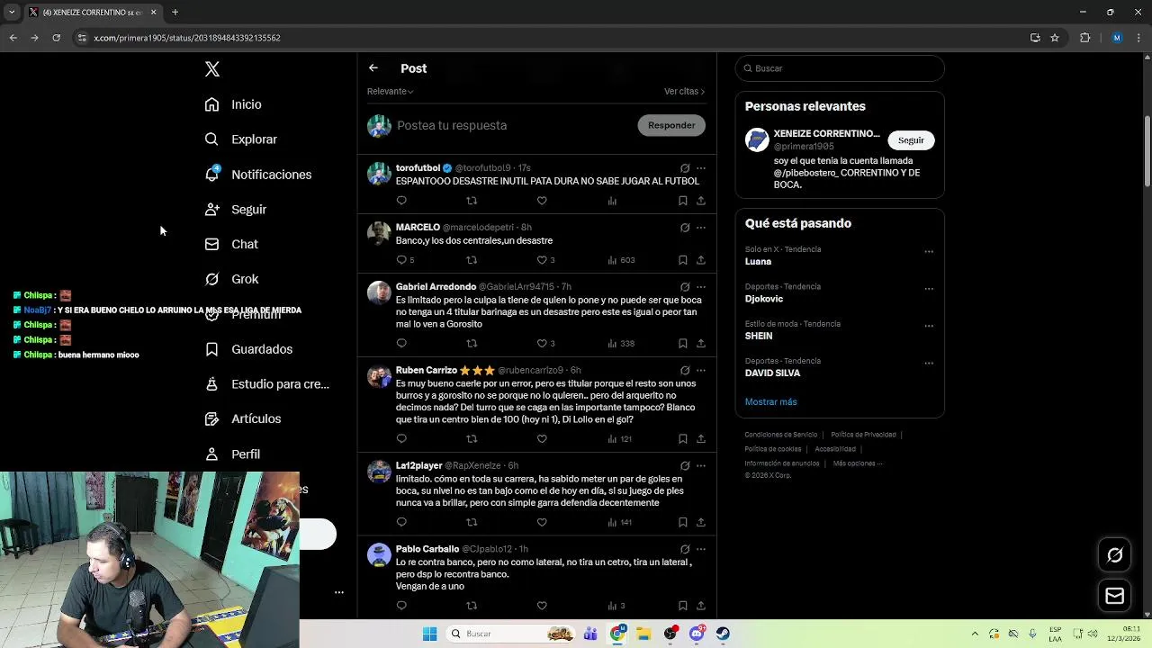This screenshot has width=1152, height=648.
Task: Open floating Grok button
Action: [1115, 555]
